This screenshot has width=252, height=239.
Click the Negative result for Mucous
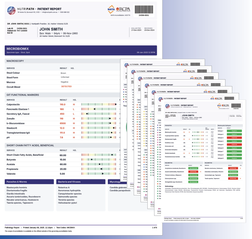[65, 82]
